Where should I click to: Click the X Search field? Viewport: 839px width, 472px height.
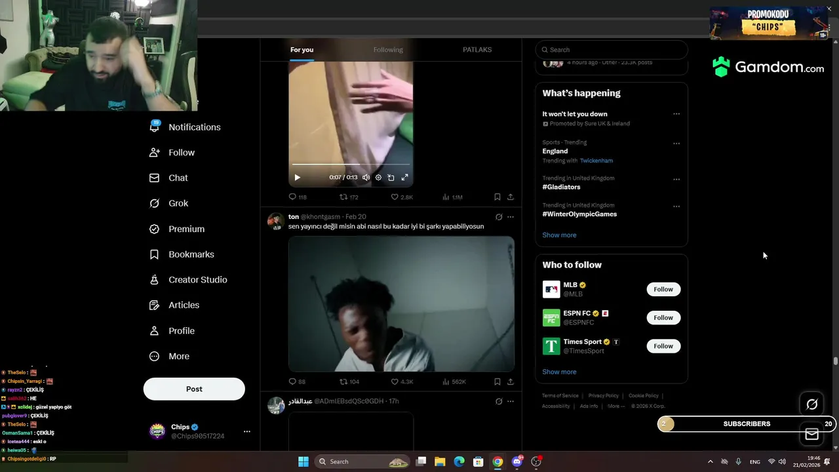(x=612, y=50)
